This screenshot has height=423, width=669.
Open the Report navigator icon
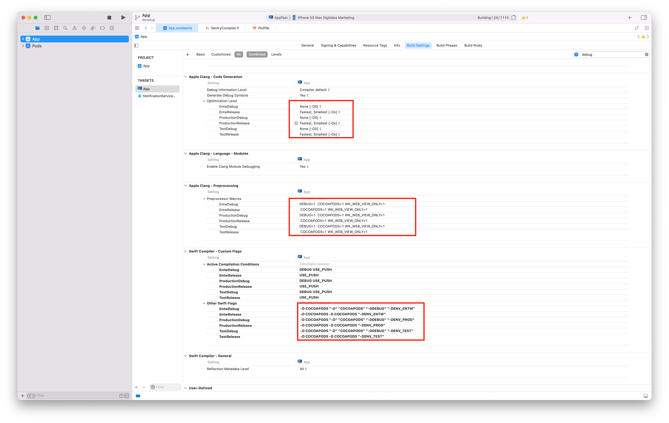[111, 28]
